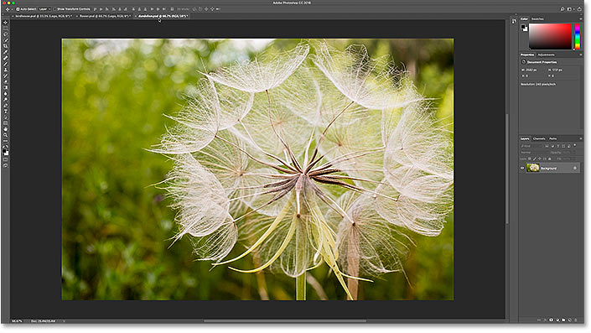Select the Horizontal Type tool
This screenshot has width=591, height=333.
[5, 112]
